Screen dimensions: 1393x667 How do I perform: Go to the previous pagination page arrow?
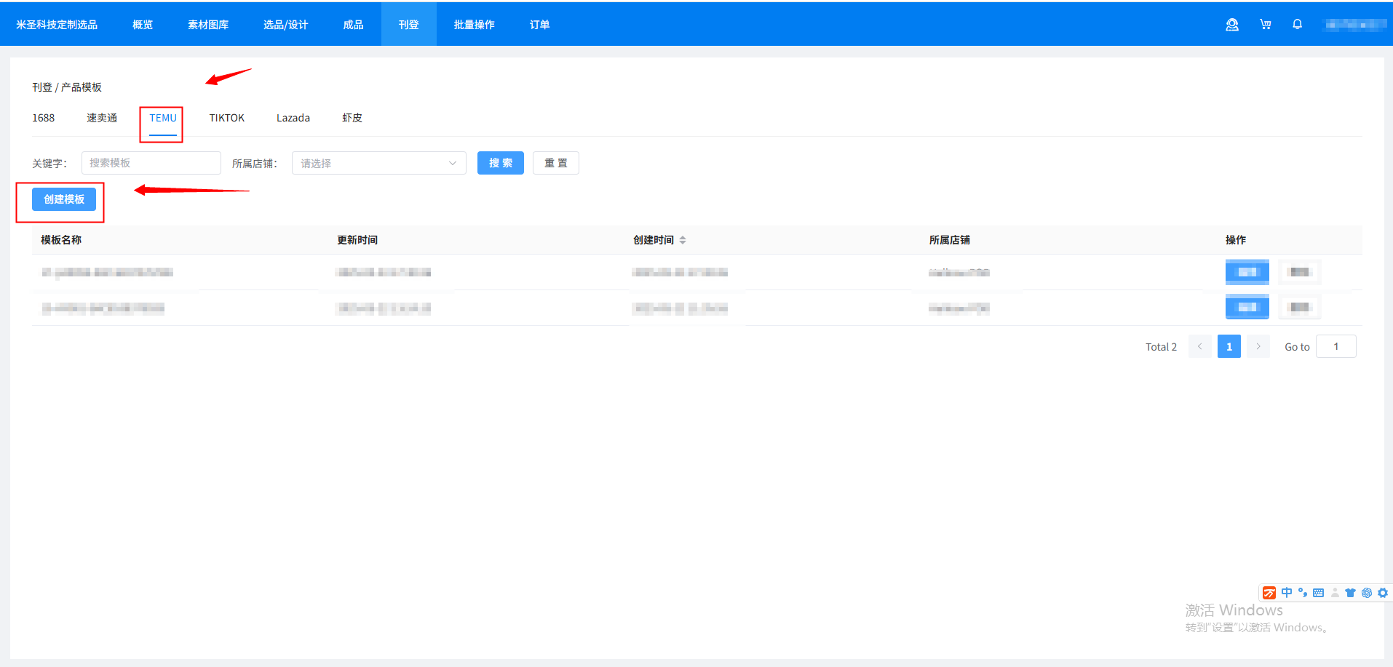[1199, 346]
